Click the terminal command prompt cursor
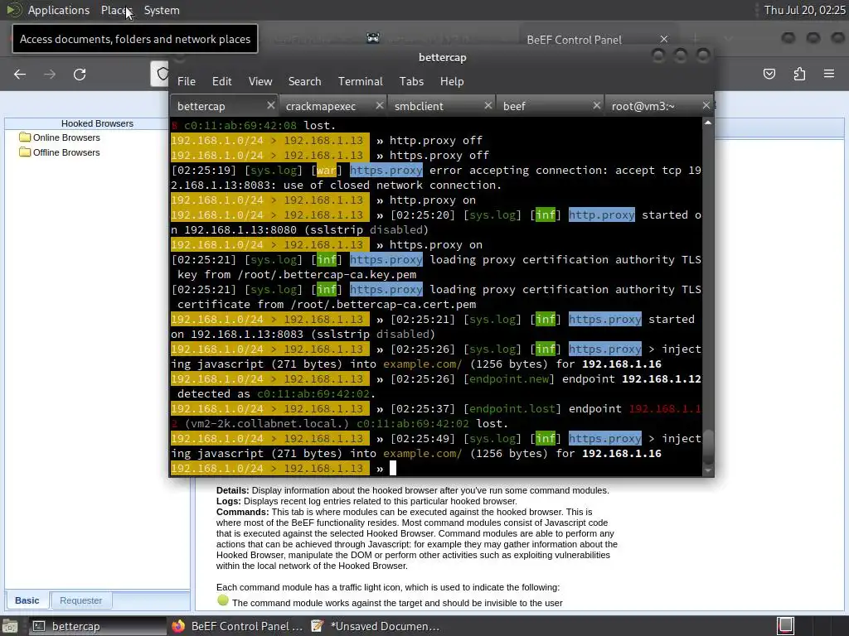This screenshot has height=636, width=849. coord(393,469)
